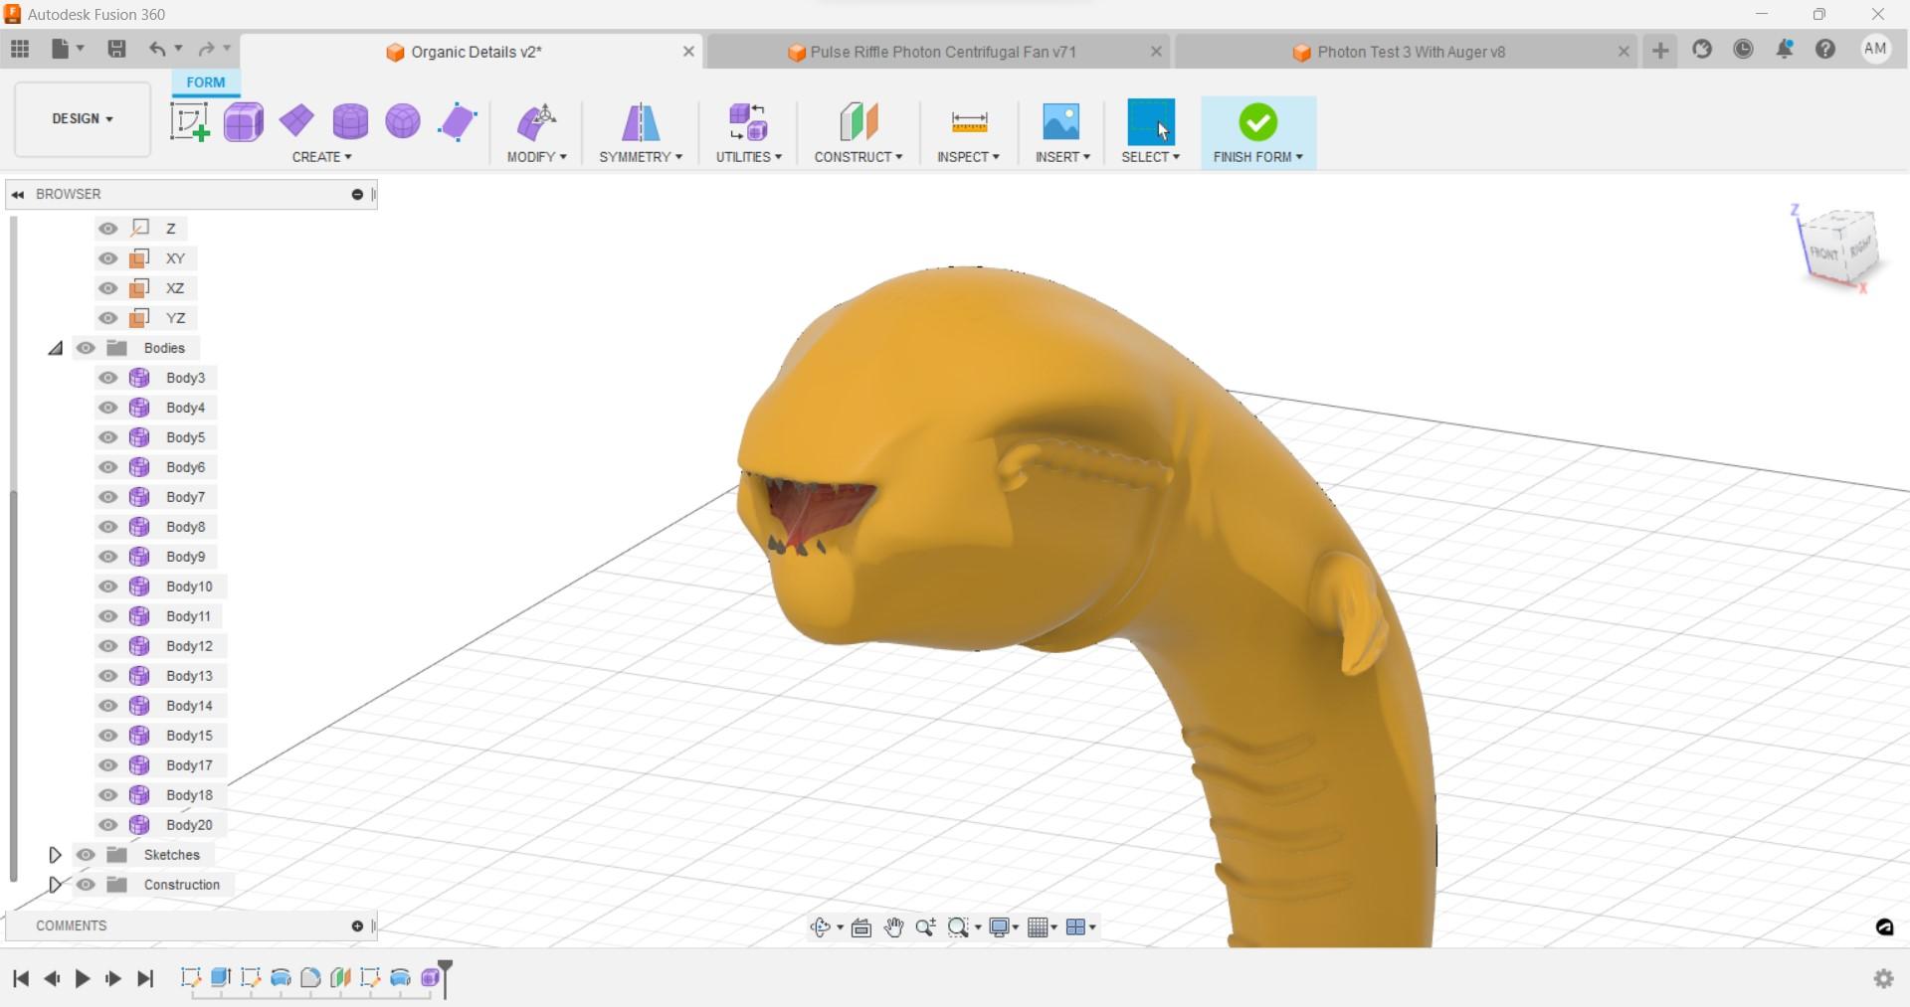The image size is (1910, 1007).
Task: Open the data panel grid icon
Action: [x=20, y=49]
